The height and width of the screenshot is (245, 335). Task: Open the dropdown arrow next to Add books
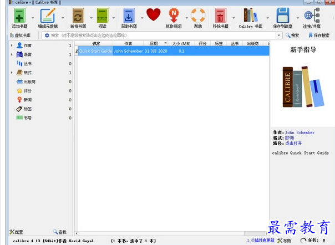pos(33,18)
